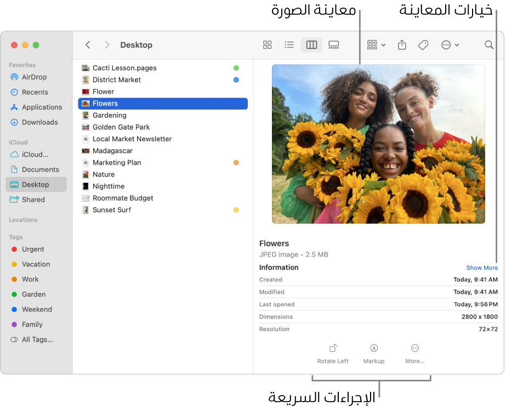Screen dimensions: 506x412
Task: Select the Roommate Budget file
Action: (x=163, y=198)
